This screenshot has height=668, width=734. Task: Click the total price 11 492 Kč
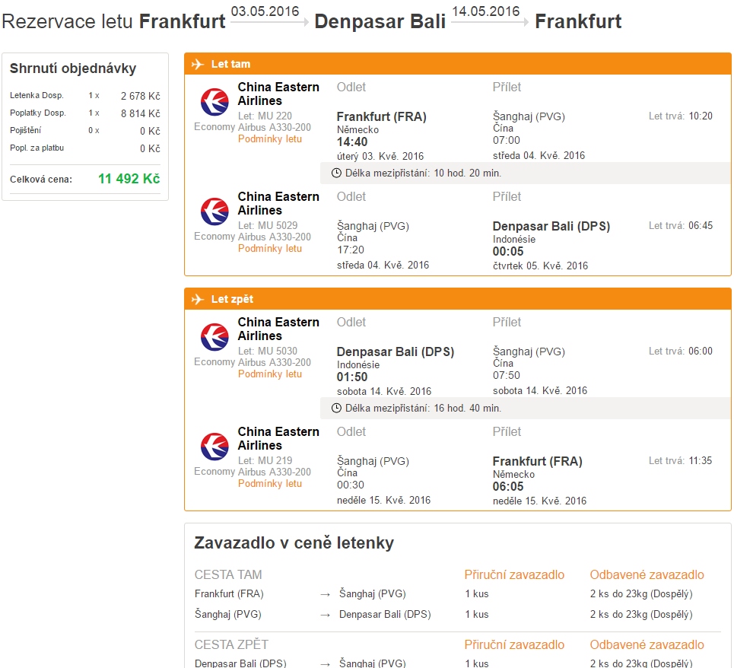[129, 179]
